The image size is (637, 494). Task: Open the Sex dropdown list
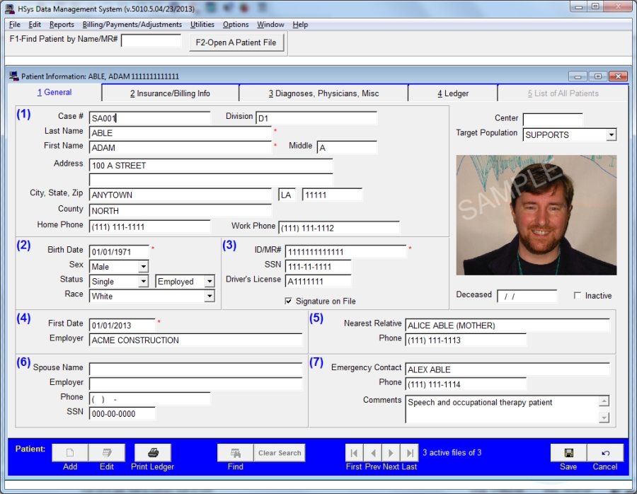[x=143, y=267]
